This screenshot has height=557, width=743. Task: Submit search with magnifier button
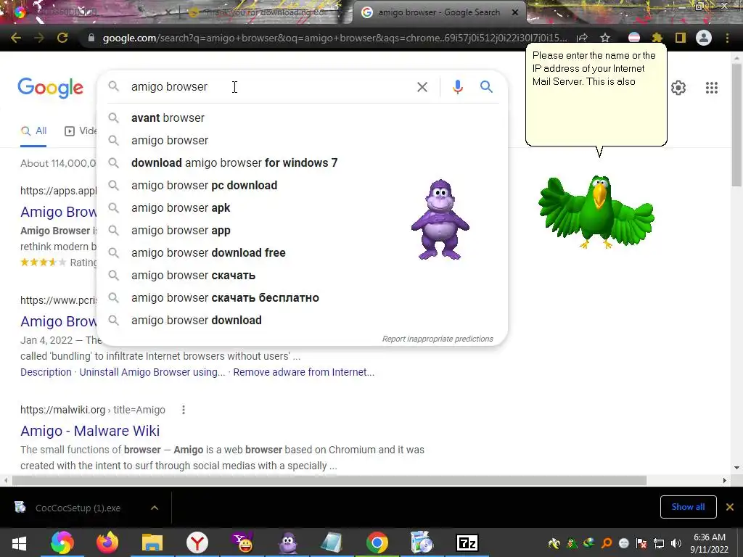click(x=486, y=87)
